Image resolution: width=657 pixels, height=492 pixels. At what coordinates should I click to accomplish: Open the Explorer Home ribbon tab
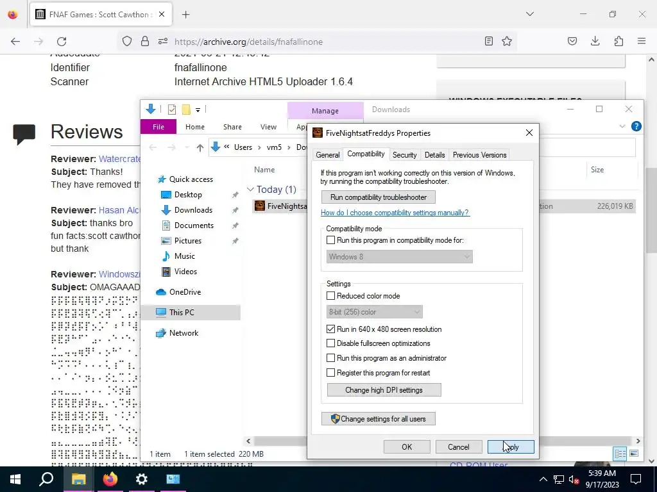click(195, 127)
